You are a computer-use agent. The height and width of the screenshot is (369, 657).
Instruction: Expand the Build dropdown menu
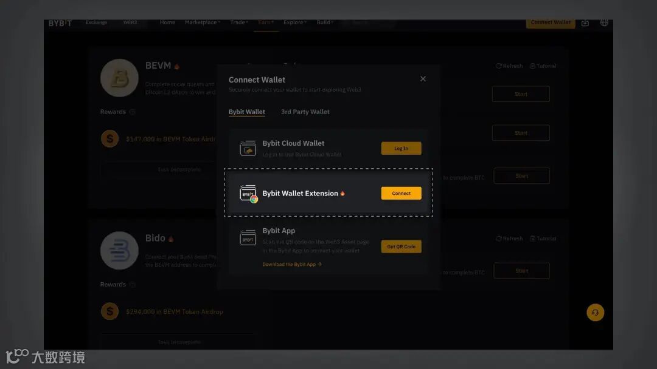click(x=325, y=22)
